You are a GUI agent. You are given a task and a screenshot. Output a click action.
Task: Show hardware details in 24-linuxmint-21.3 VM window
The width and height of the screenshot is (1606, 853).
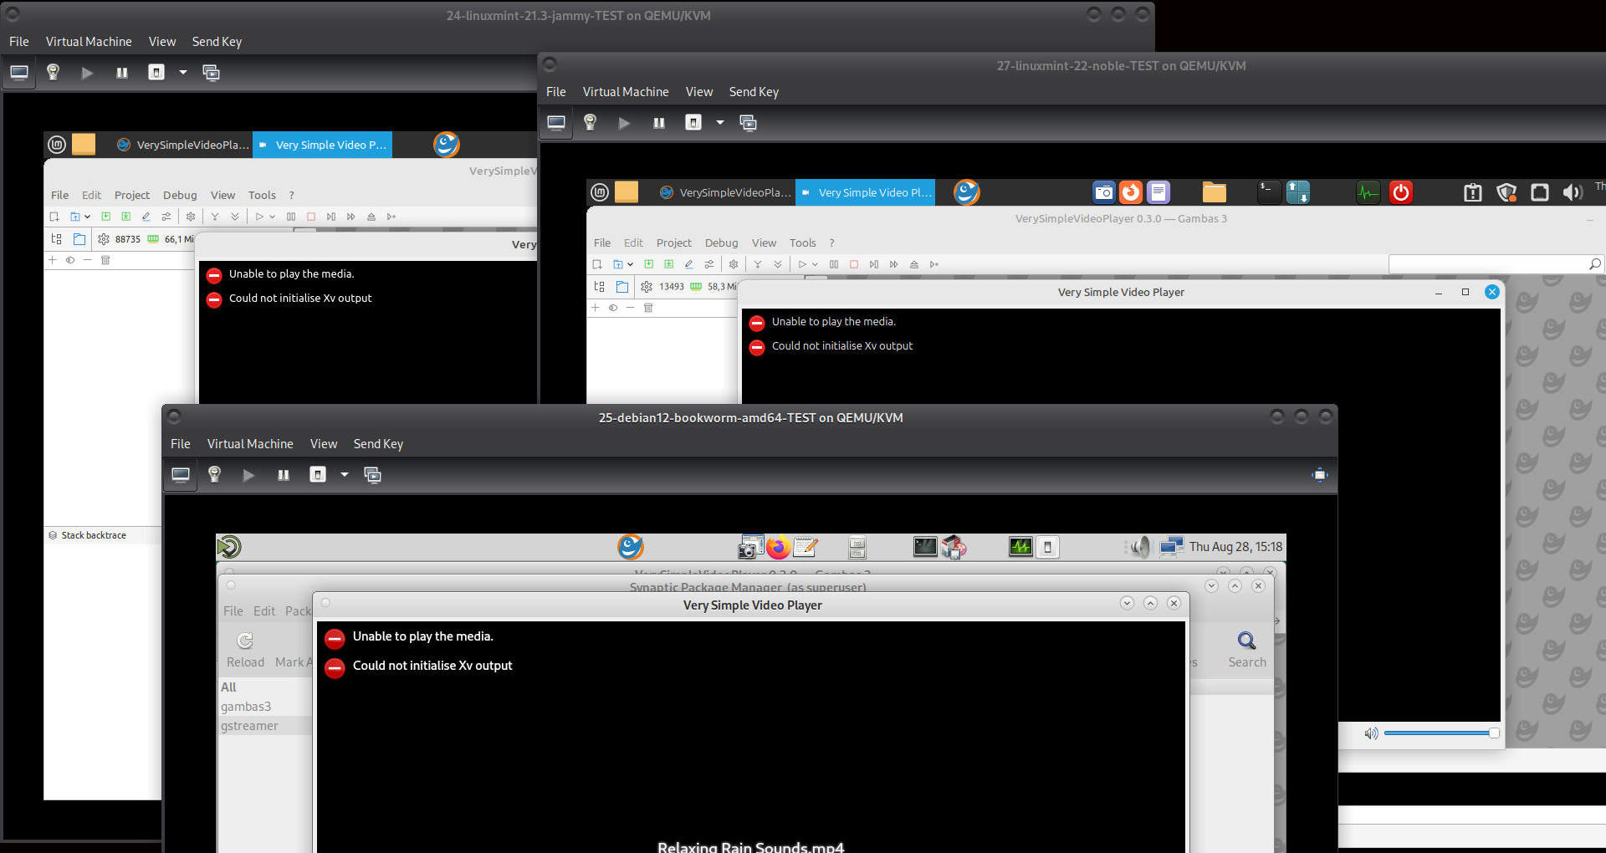pyautogui.click(x=53, y=73)
